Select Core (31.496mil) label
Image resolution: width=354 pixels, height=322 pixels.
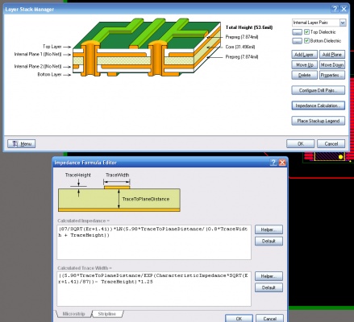click(x=240, y=47)
